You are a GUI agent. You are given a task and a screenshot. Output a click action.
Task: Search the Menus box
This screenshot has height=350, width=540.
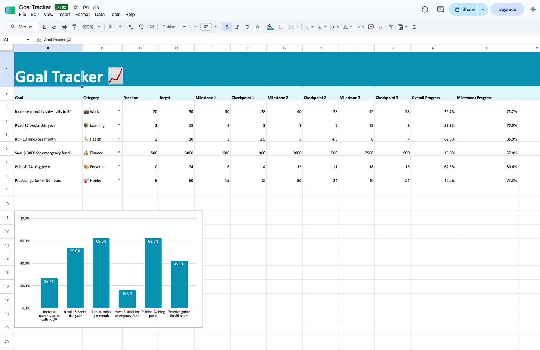(22, 27)
